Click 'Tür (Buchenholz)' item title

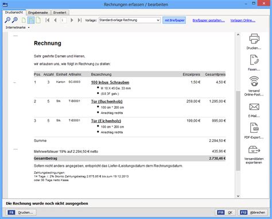pyautogui.click(x=107, y=101)
